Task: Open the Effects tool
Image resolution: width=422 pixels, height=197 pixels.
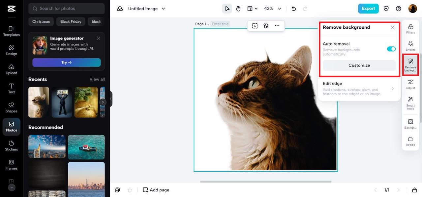Action: (x=410, y=46)
